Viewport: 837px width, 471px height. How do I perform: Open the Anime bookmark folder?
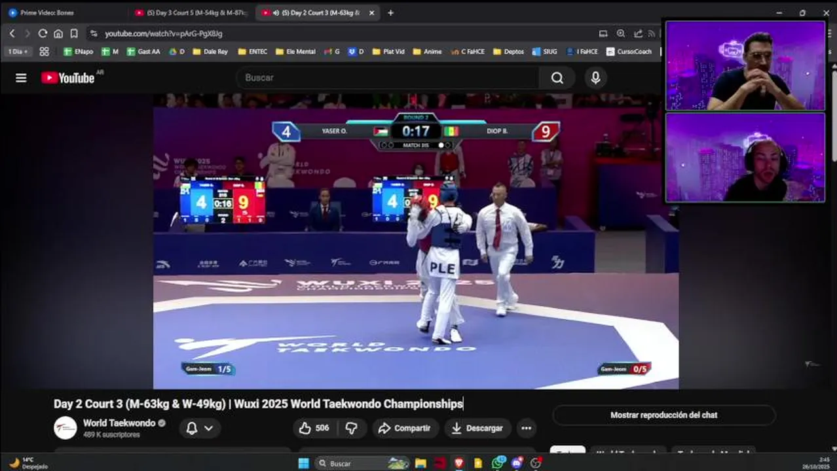click(427, 51)
